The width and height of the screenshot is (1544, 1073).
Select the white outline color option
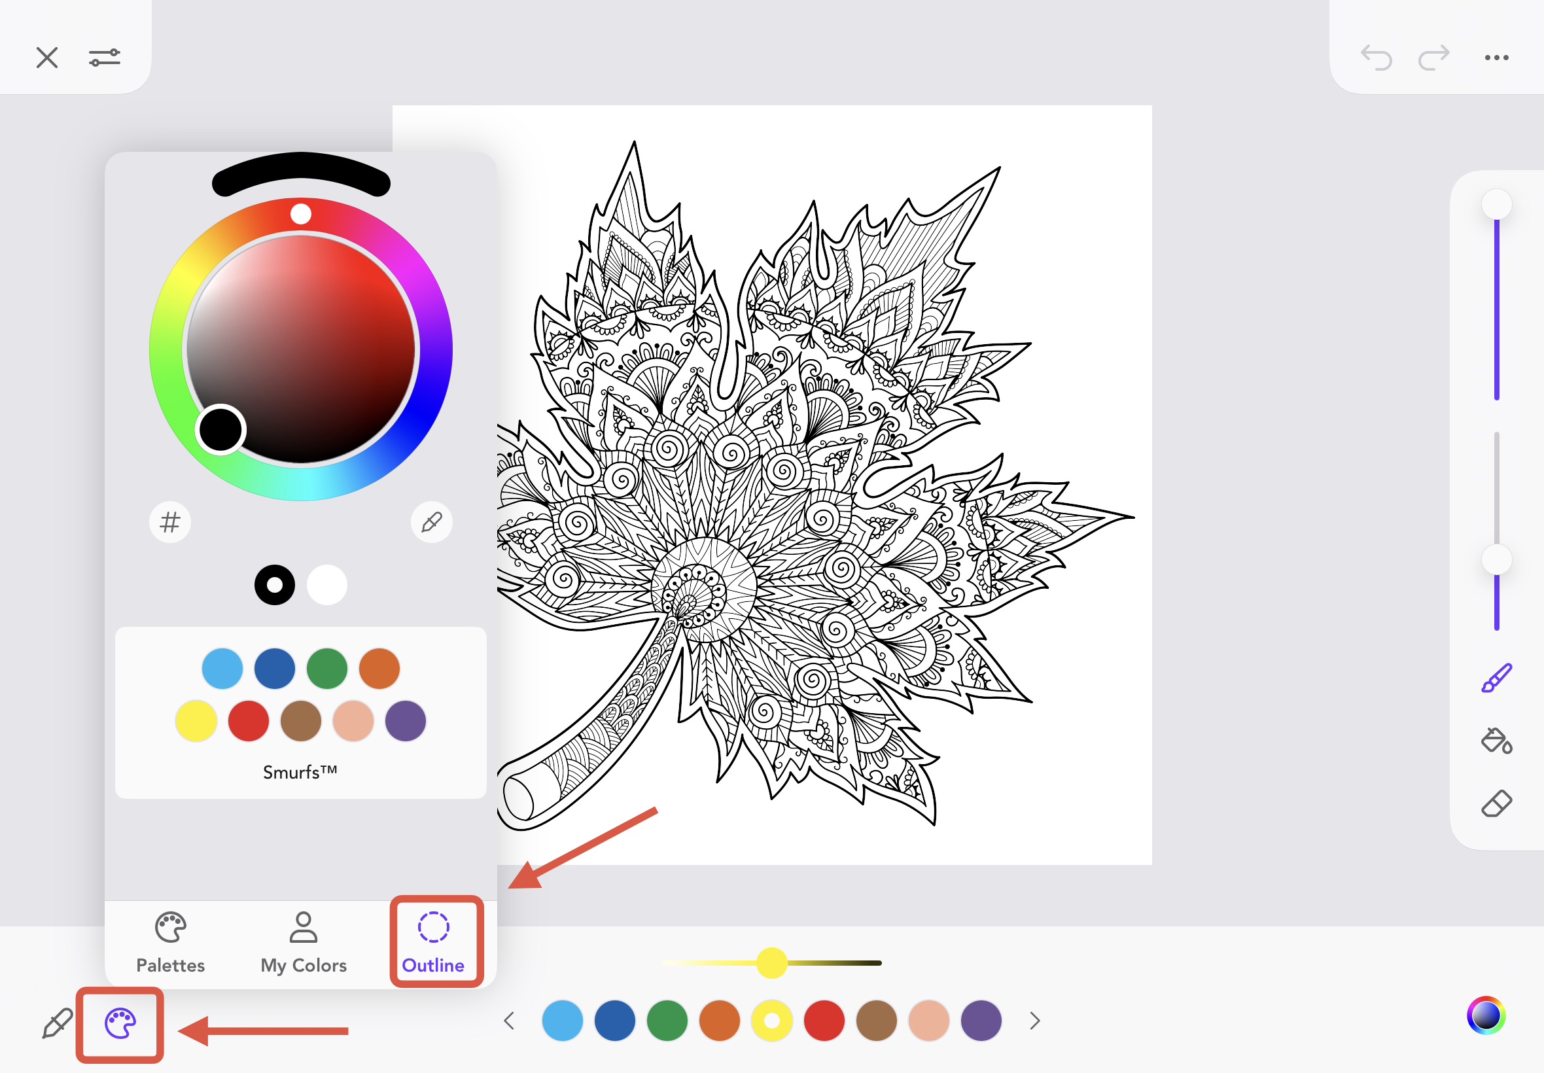(x=326, y=585)
